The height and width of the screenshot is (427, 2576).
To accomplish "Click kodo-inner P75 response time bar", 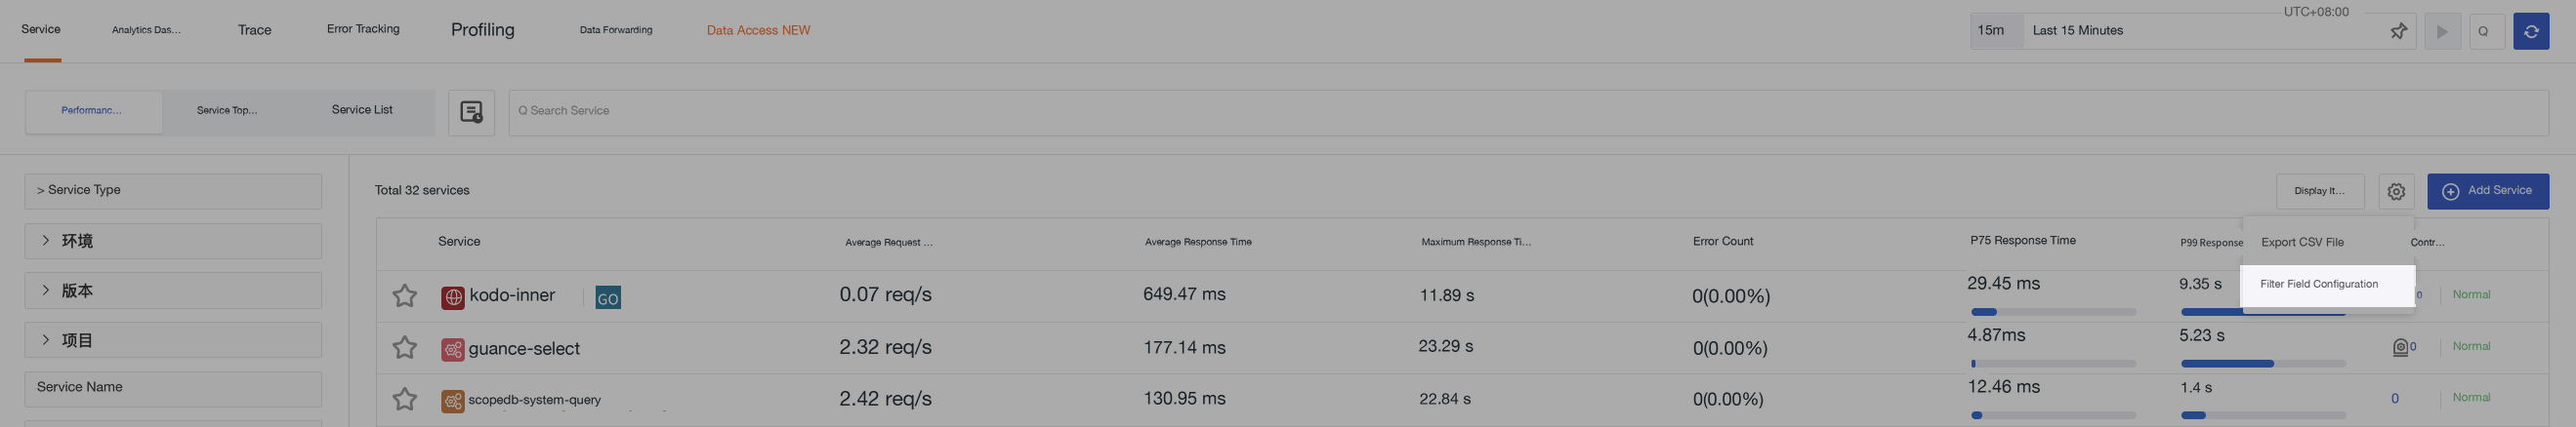I will point(2052,312).
